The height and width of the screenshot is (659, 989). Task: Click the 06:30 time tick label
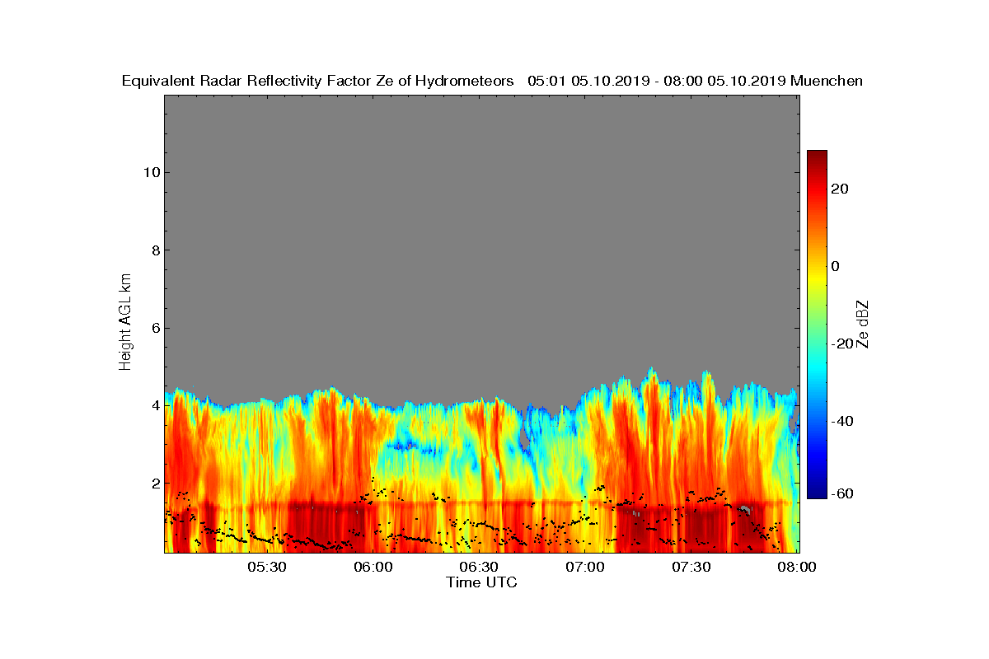coord(479,568)
